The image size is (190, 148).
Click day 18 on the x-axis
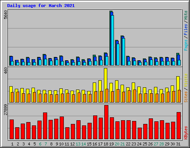106,144
